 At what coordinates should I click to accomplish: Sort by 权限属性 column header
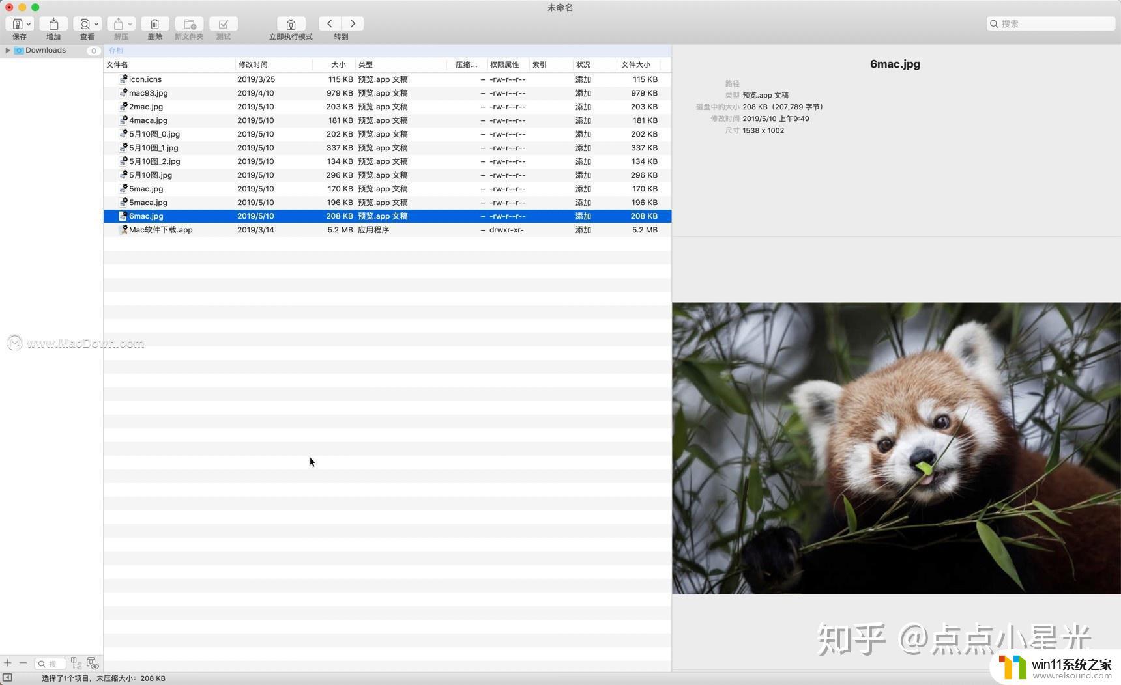[508, 64]
